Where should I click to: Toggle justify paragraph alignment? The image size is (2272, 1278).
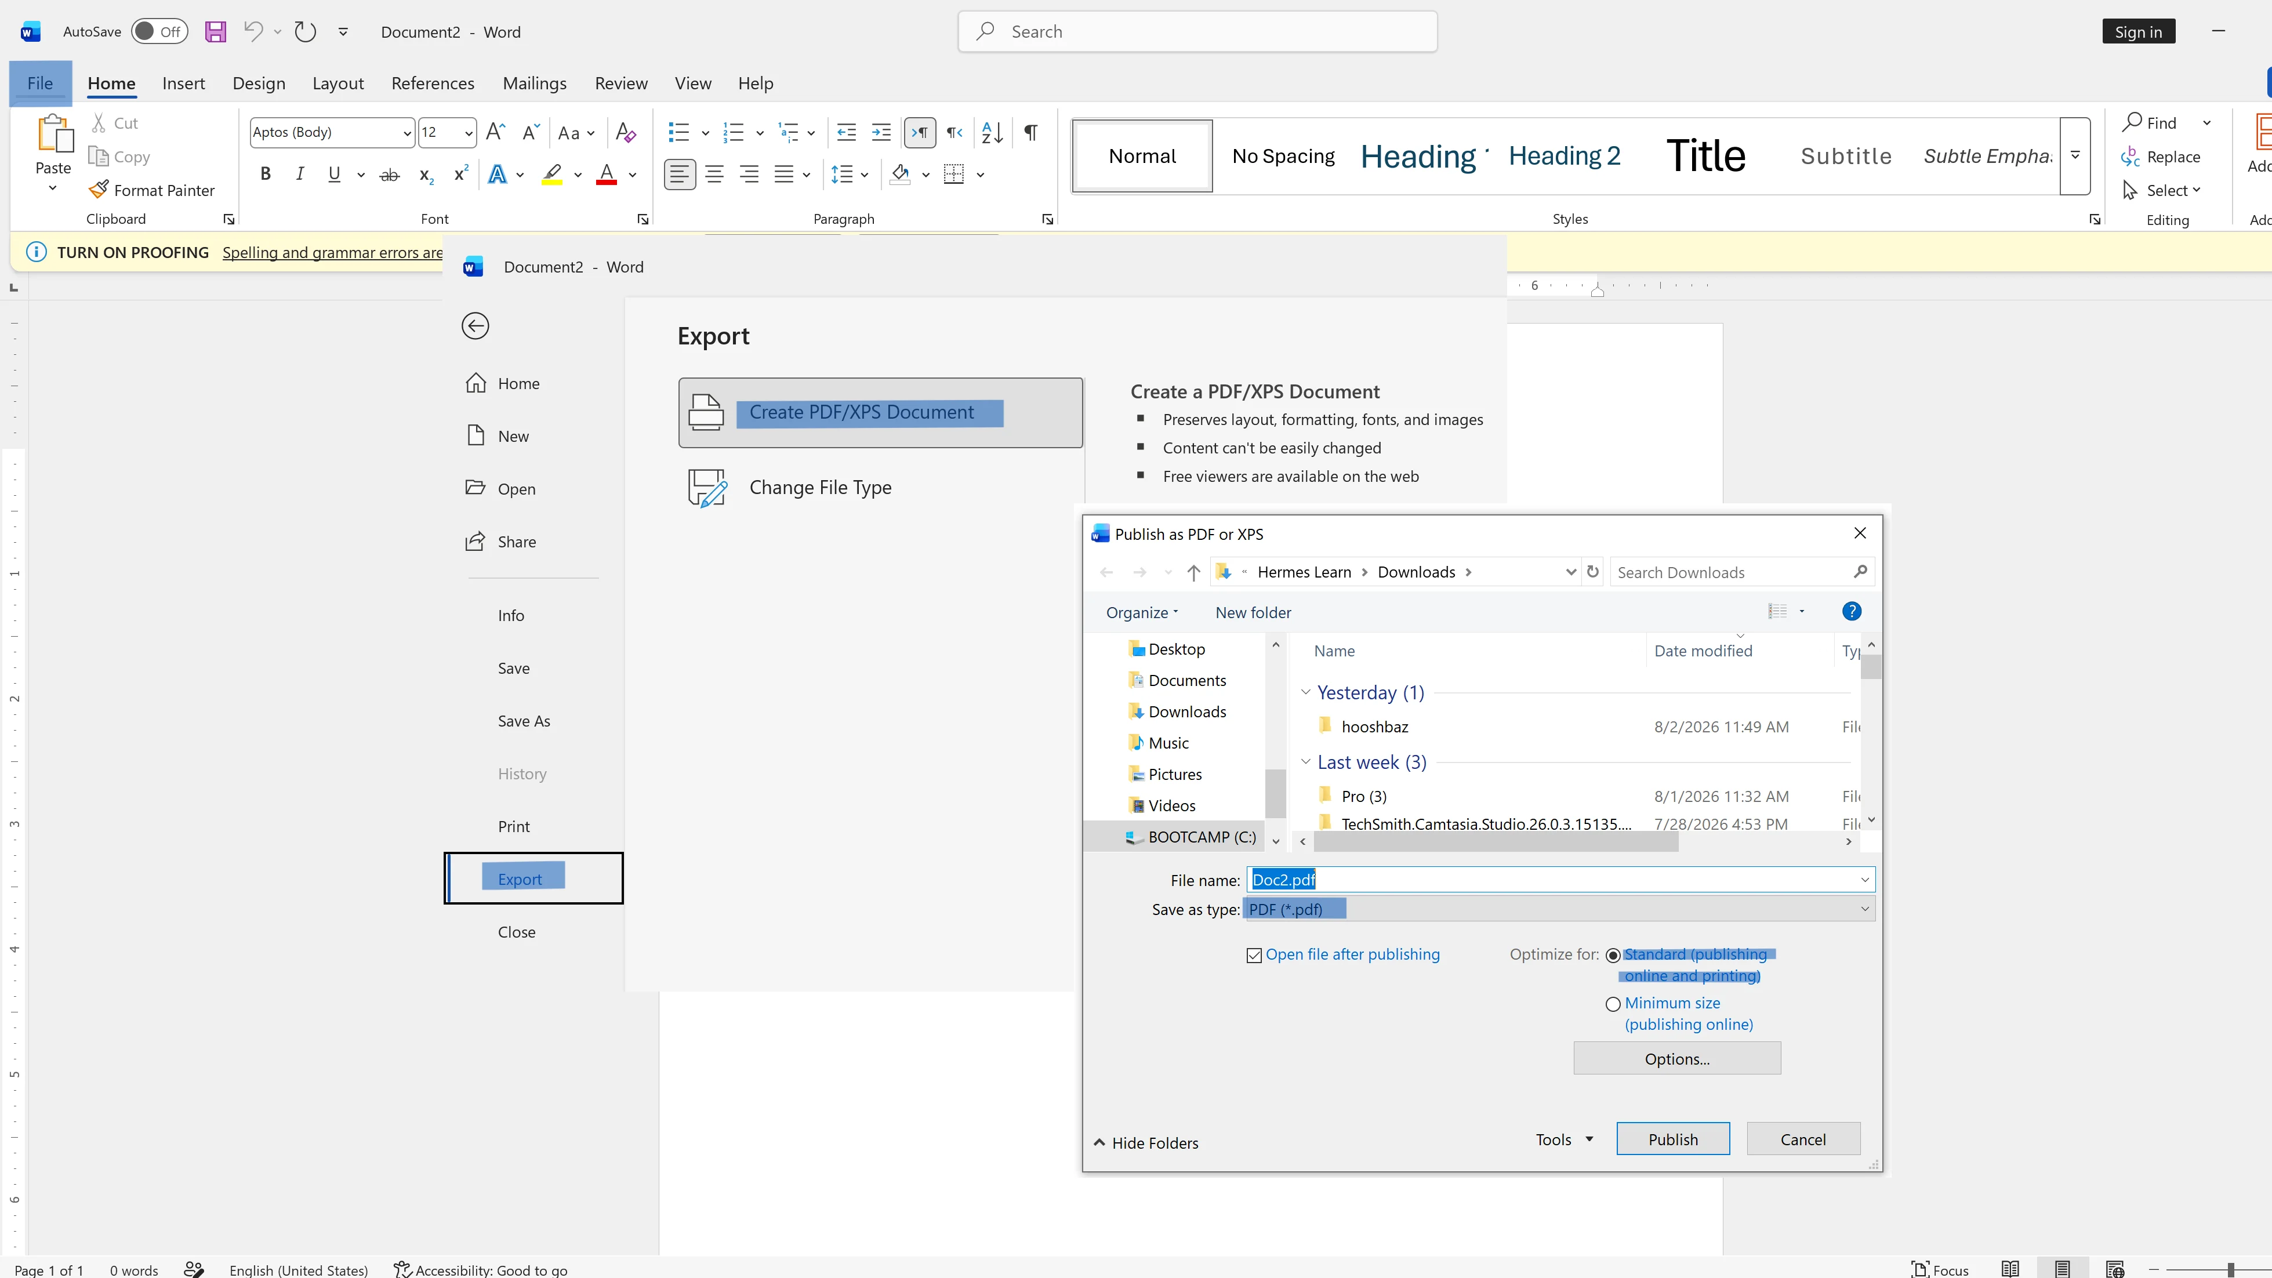pyautogui.click(x=783, y=174)
